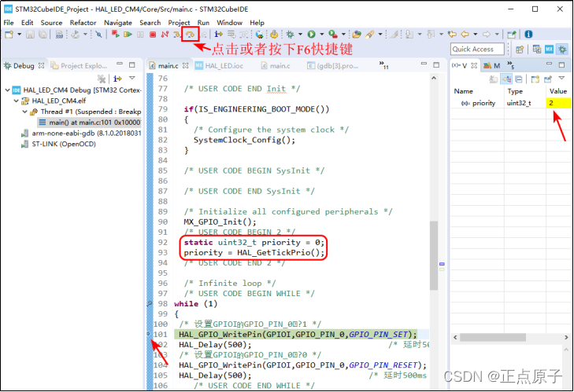Screen dimensions: 574x392
Task: Switch to the MX Device Configuration perspective
Action: (x=549, y=49)
